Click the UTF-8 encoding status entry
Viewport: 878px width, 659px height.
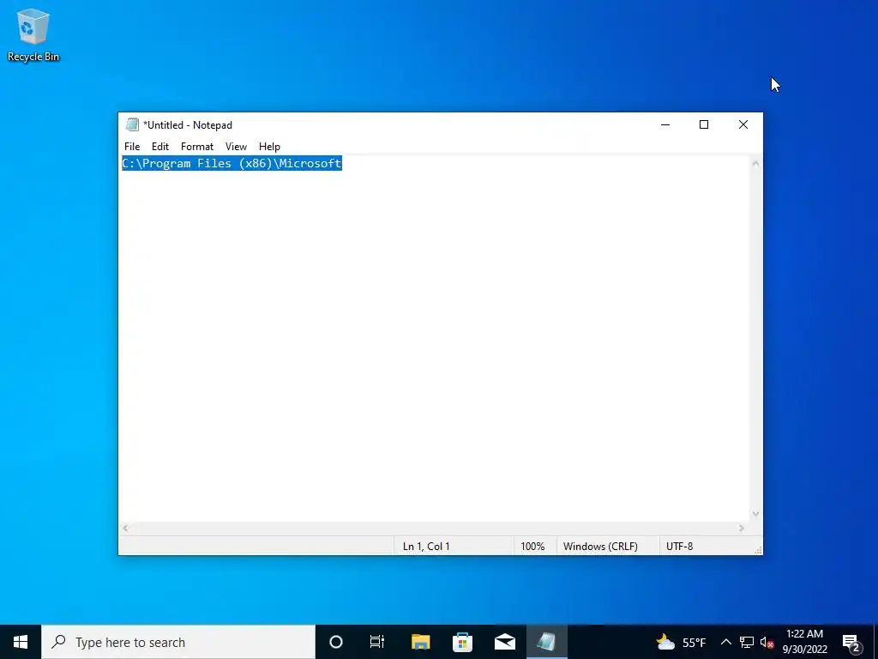point(679,546)
